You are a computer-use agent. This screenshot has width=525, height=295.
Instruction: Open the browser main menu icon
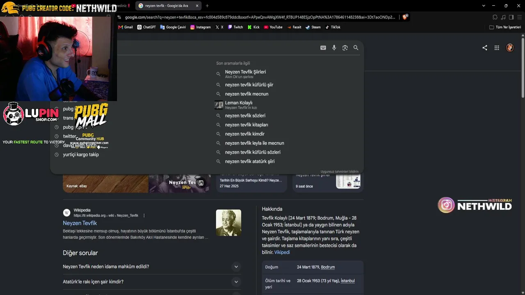coord(519,17)
